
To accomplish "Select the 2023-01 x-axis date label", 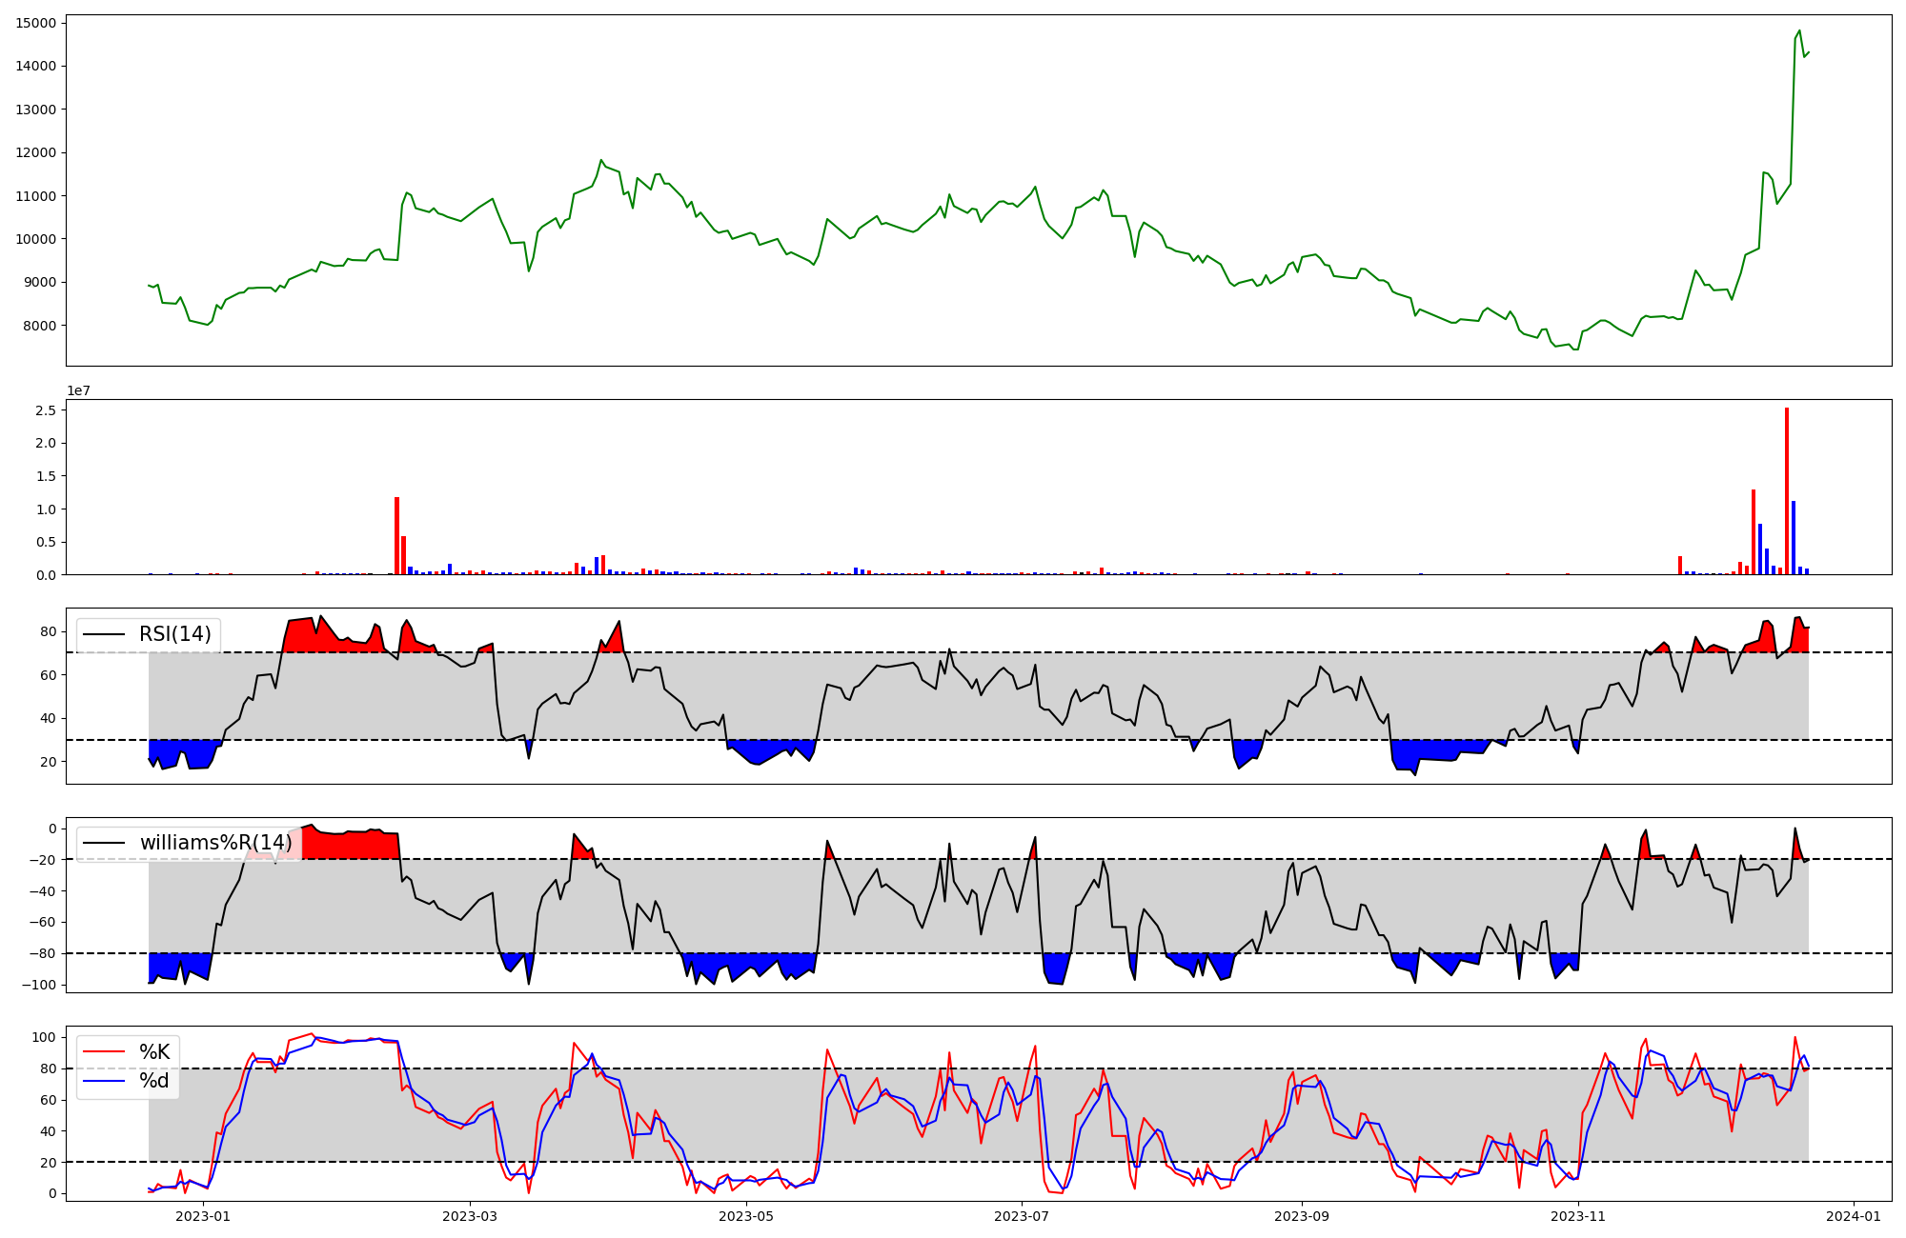I will [203, 1216].
